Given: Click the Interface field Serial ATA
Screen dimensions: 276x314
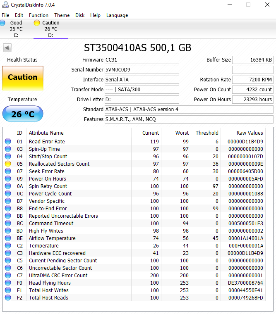Looking at the screenshot, I should [142, 80].
